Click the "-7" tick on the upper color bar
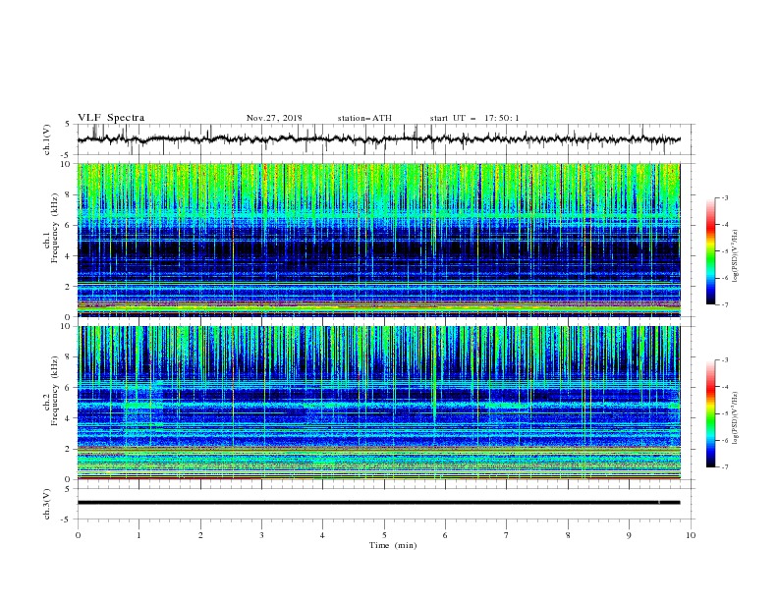This screenshot has height=601, width=778. click(724, 305)
